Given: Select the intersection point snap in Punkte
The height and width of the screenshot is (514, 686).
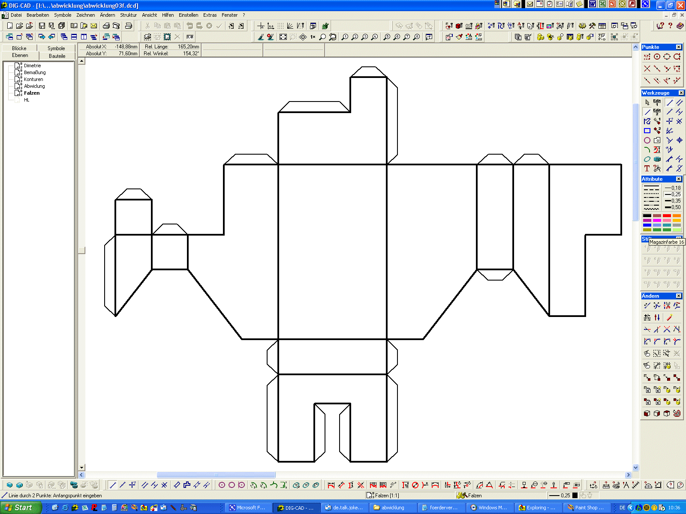Looking at the screenshot, I should 647,69.
